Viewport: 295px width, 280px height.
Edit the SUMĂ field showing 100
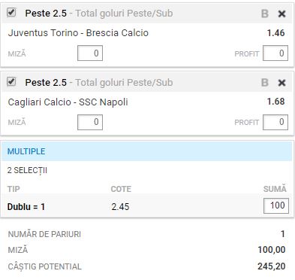[x=276, y=205]
